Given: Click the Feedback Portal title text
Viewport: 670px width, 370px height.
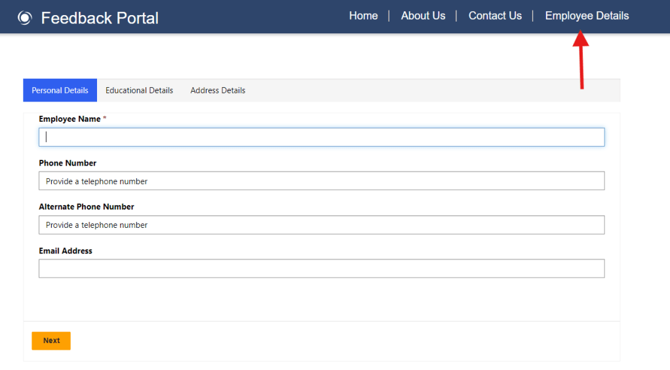Looking at the screenshot, I should [x=100, y=18].
